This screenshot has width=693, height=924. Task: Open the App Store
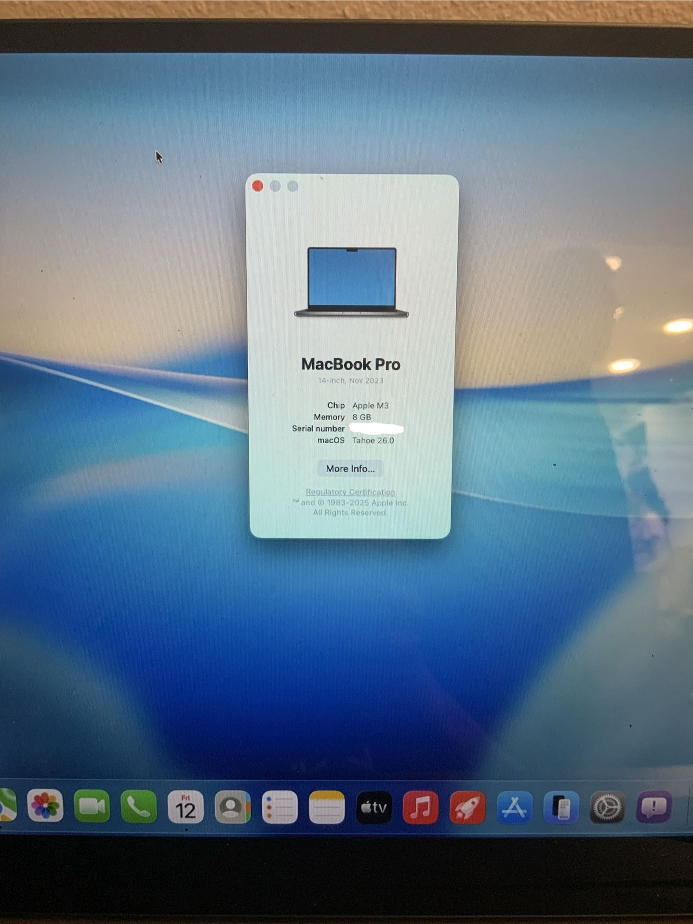[514, 807]
